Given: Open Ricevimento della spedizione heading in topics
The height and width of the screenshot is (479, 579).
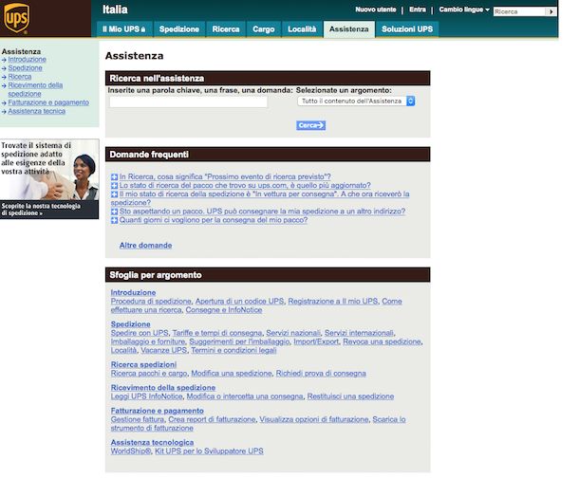Looking at the screenshot, I should pos(163,388).
